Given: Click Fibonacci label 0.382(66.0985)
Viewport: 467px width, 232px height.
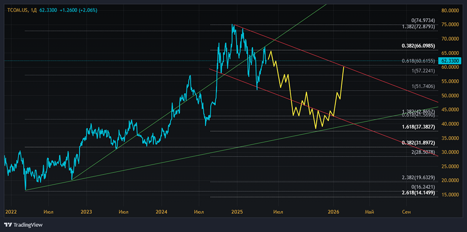Looking at the screenshot, I should coord(418,46).
